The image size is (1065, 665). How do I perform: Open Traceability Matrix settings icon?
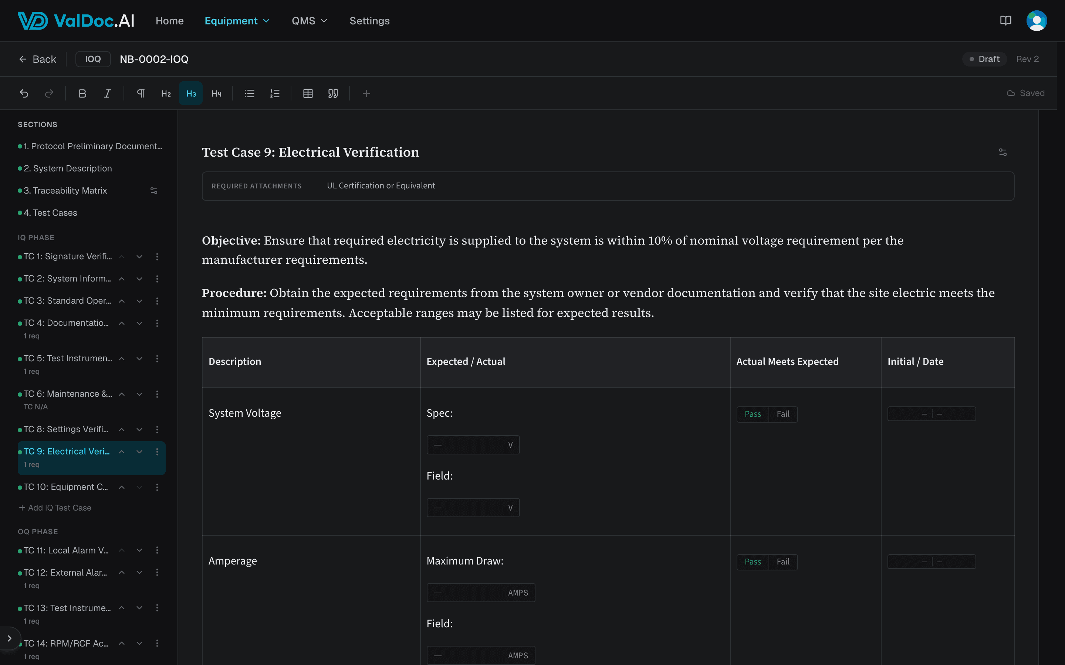pos(153,191)
